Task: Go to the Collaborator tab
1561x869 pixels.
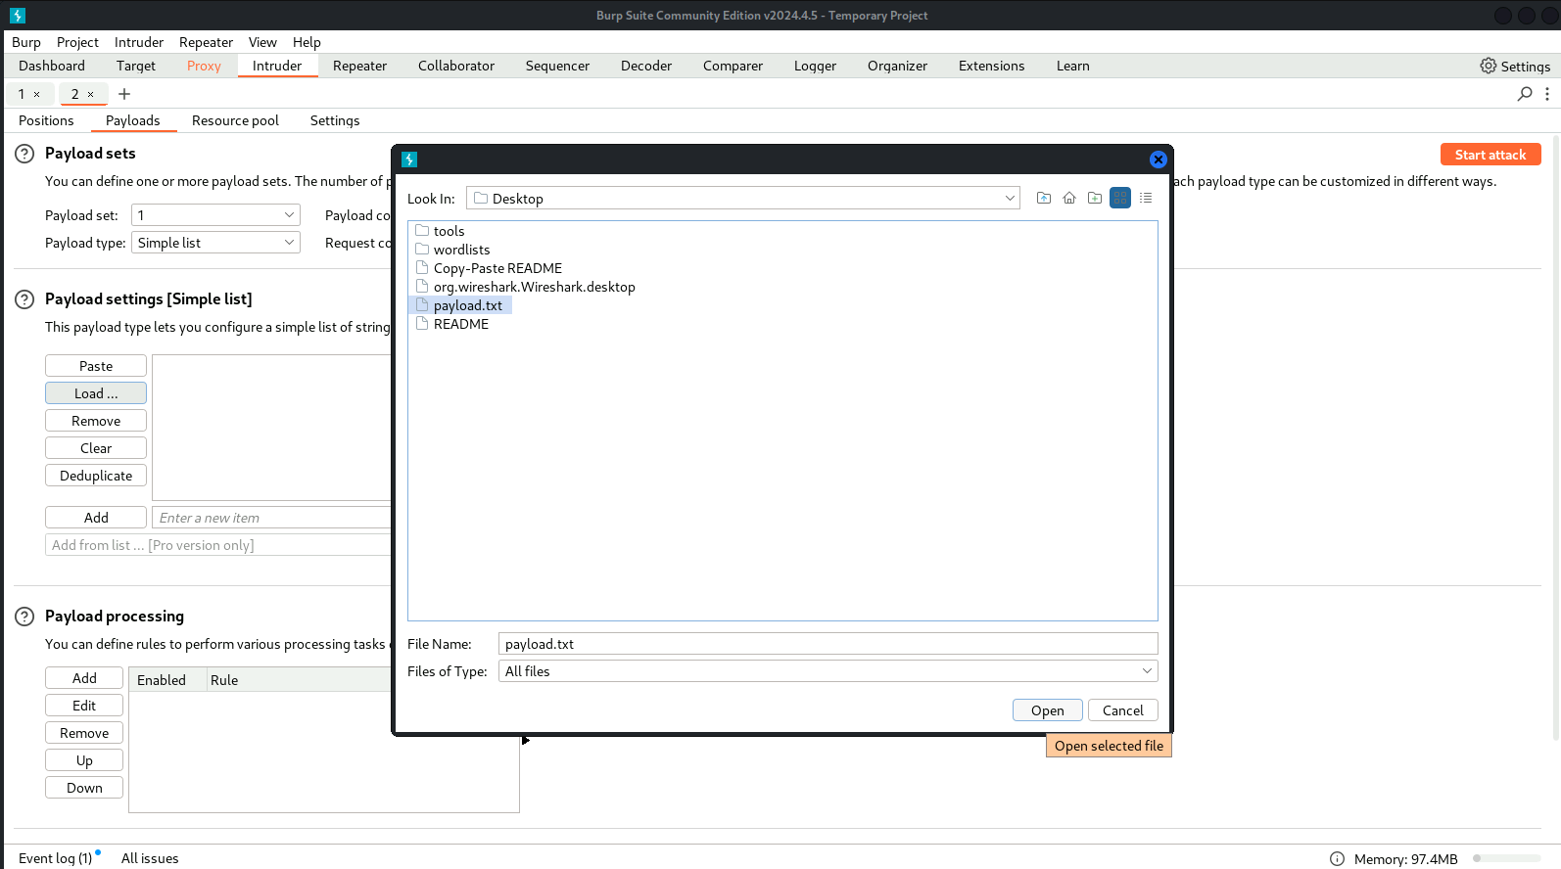Action: tap(456, 66)
